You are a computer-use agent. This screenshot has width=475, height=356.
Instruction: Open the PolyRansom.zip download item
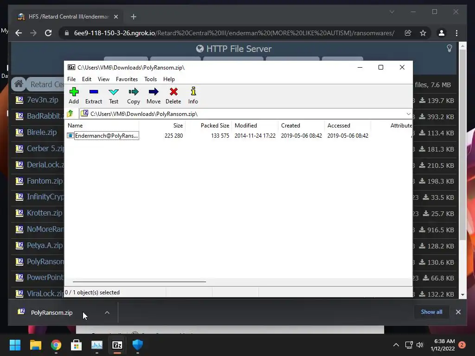coord(51,312)
